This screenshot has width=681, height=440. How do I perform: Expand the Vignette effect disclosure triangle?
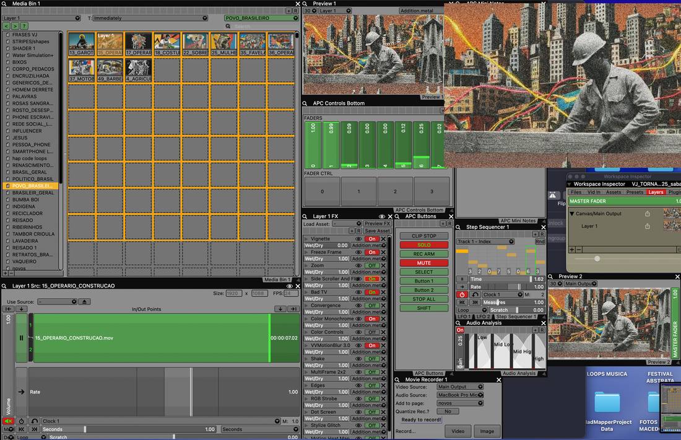[306, 239]
